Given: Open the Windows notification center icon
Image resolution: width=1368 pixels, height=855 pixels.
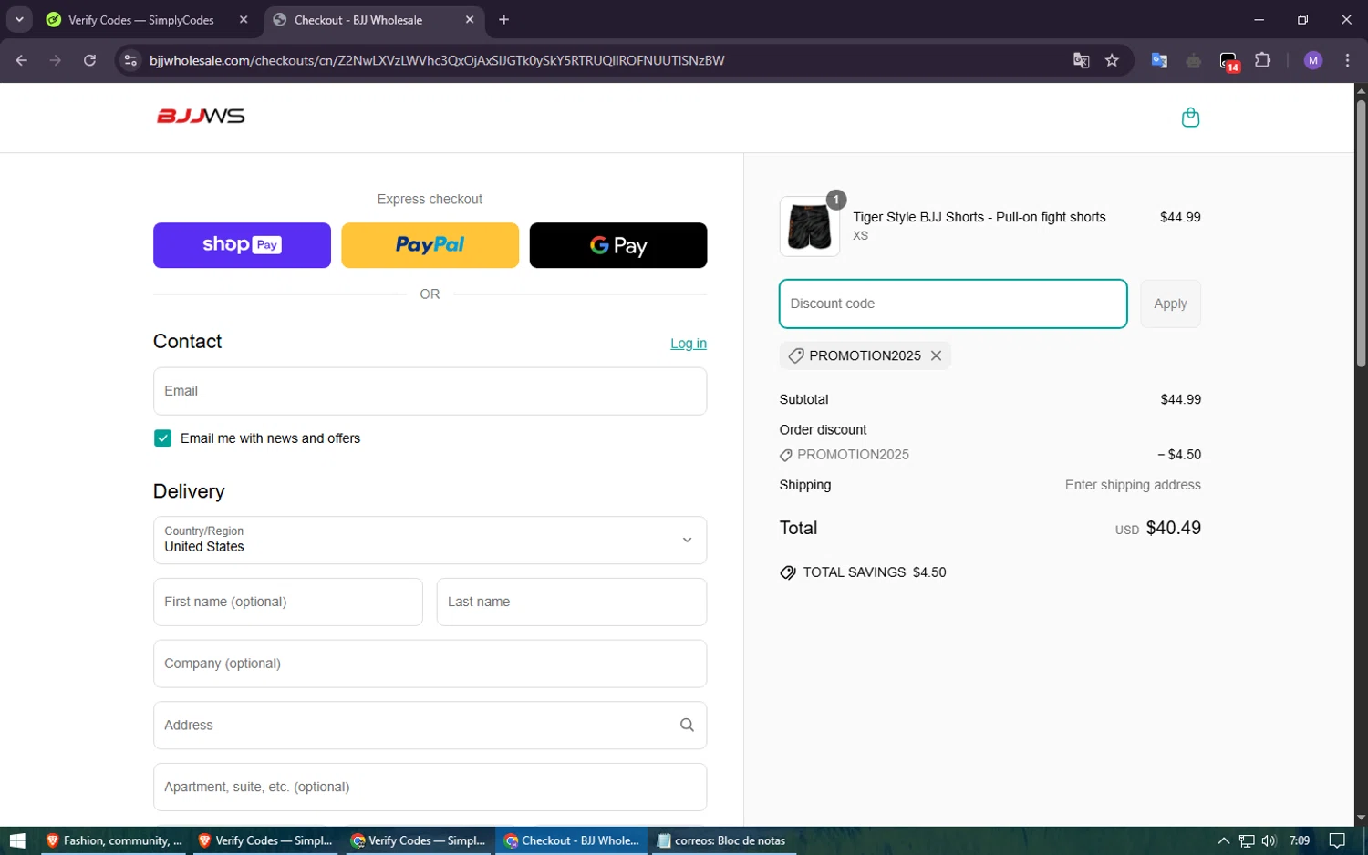Looking at the screenshot, I should [x=1337, y=840].
